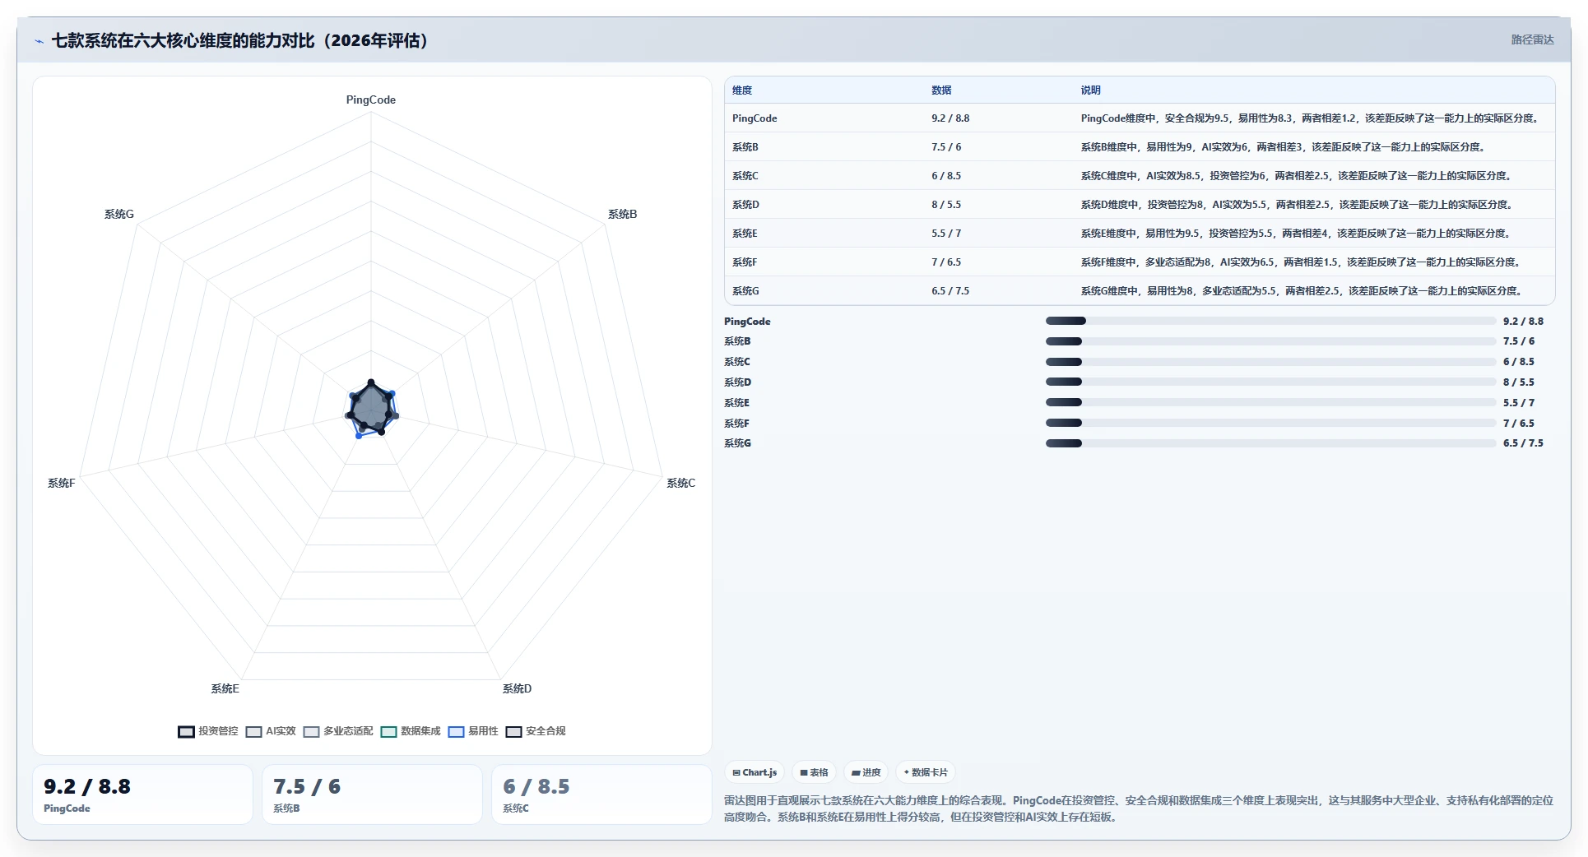Click the chart title 七款系统在六大核心维度的能力对比
The width and height of the screenshot is (1588, 857).
pos(239,40)
